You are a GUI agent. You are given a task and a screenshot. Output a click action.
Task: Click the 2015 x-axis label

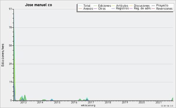coord(57,102)
